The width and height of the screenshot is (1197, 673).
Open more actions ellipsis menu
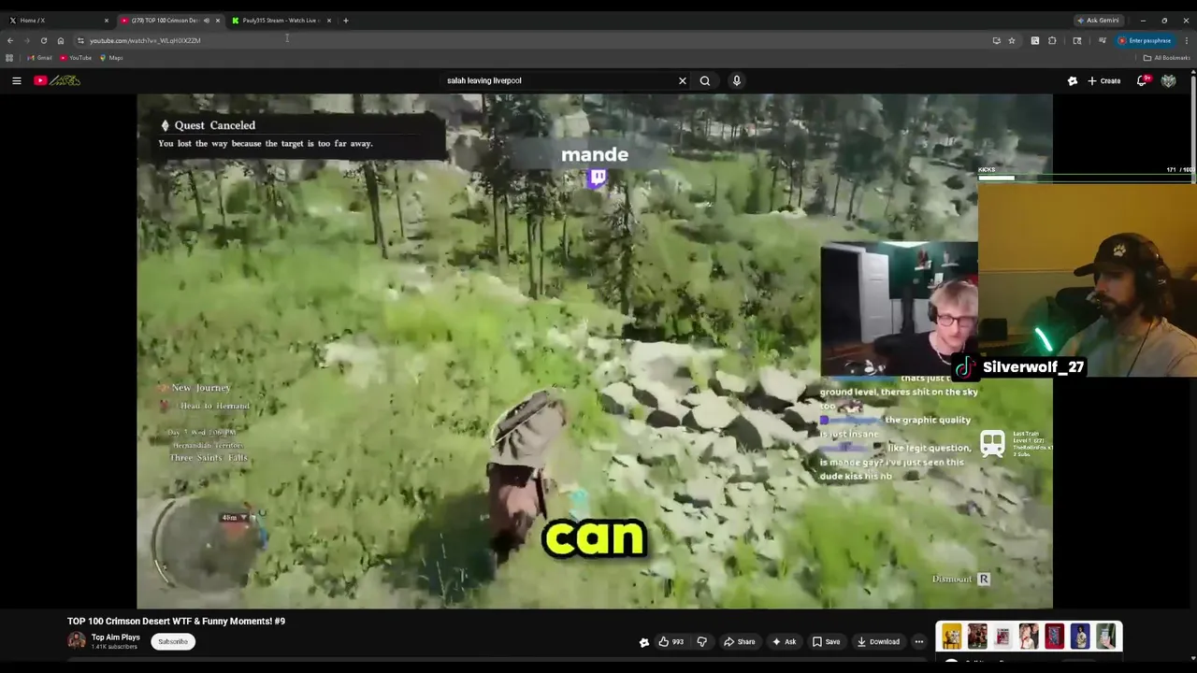(918, 641)
